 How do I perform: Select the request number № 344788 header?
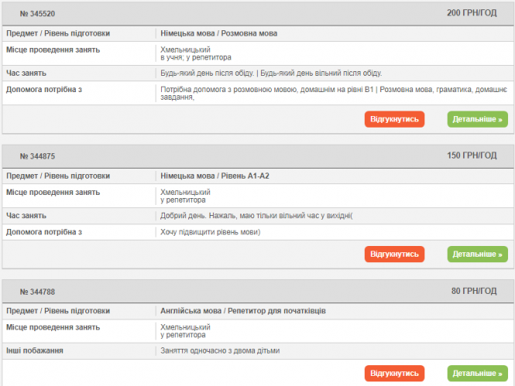[x=37, y=292]
